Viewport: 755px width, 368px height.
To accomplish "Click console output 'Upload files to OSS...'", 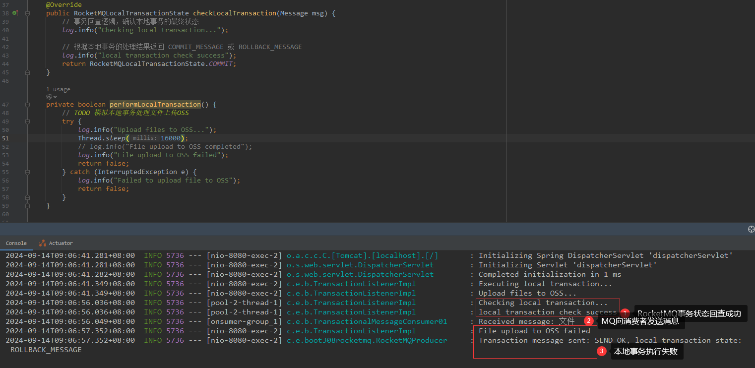I will [527, 294].
